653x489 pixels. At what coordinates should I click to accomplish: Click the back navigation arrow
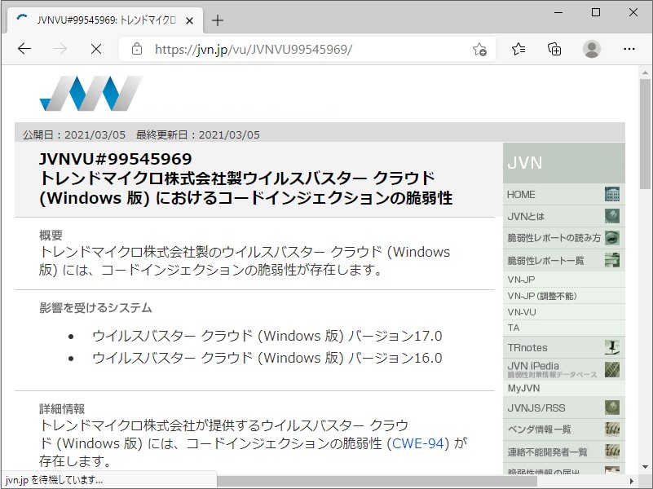click(x=24, y=49)
